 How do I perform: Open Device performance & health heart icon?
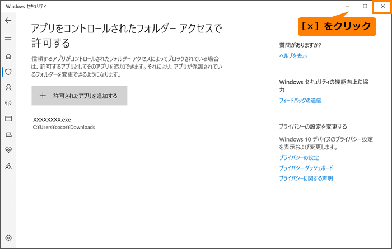click(8, 150)
